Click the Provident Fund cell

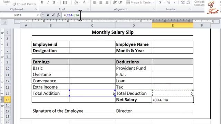(x=134, y=68)
